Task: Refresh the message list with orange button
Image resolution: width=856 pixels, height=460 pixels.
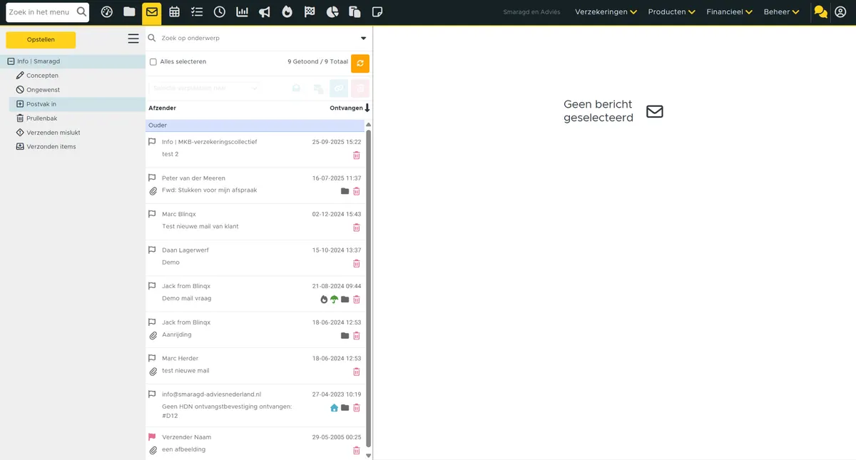Action: point(360,63)
